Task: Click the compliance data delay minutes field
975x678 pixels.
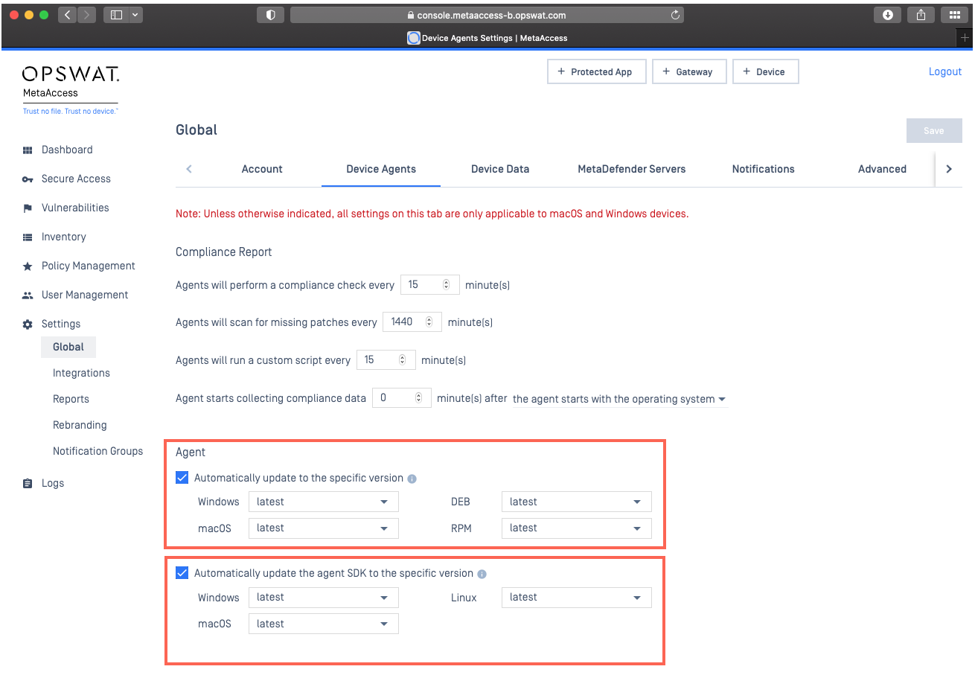Action: coord(402,397)
